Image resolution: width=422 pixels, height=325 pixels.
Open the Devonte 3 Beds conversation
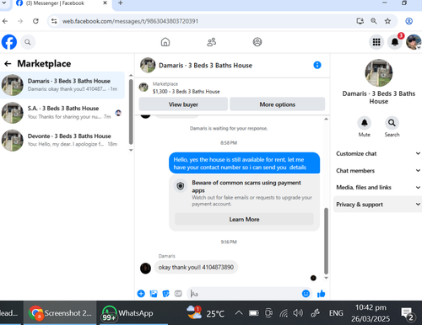coord(62,140)
